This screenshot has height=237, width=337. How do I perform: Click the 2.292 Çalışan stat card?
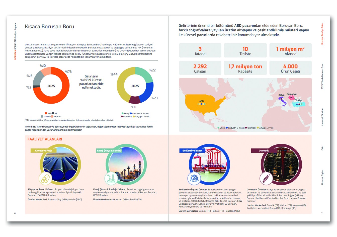click(200, 68)
